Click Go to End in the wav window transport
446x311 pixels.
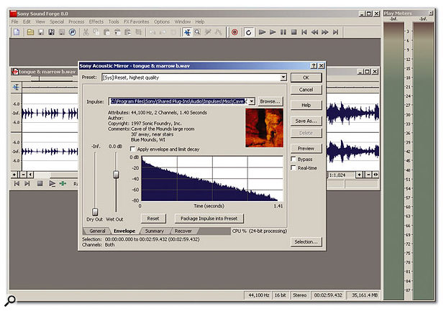tap(27, 184)
